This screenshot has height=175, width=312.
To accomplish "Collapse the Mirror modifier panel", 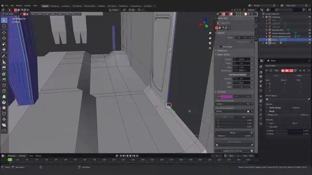I will click(267, 70).
